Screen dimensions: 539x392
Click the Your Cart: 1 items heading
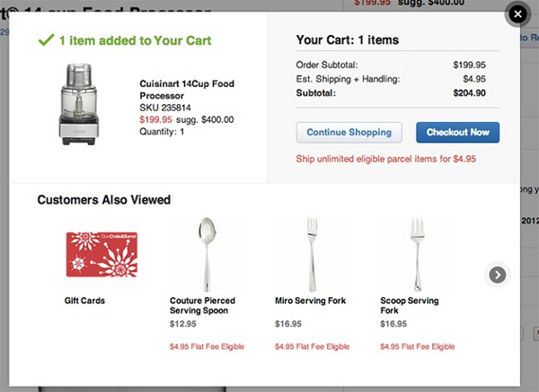click(347, 40)
